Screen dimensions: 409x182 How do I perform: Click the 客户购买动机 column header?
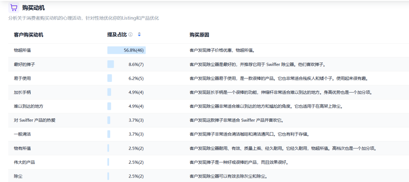28,35
